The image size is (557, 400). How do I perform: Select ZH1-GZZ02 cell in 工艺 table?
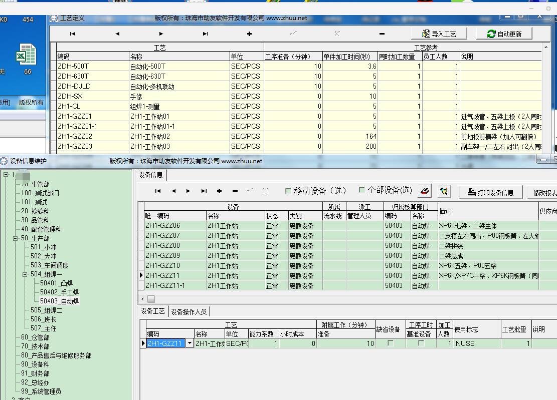coord(93,136)
